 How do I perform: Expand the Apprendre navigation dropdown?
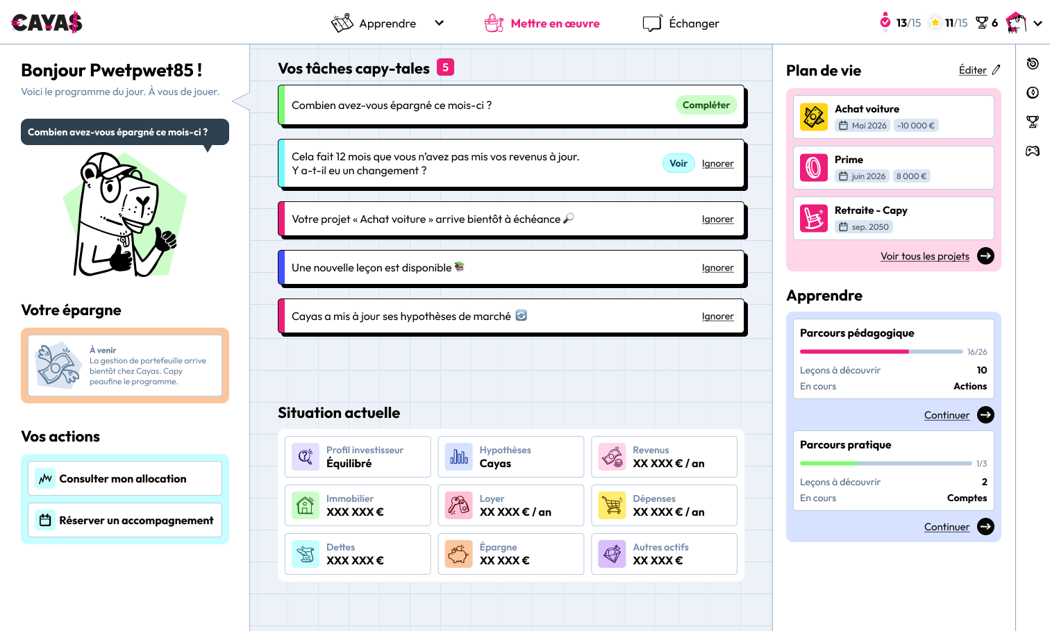tap(440, 23)
